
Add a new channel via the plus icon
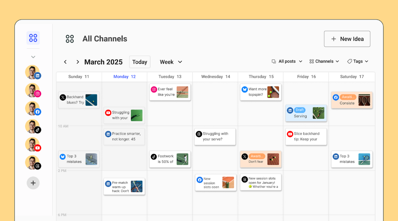(33, 183)
